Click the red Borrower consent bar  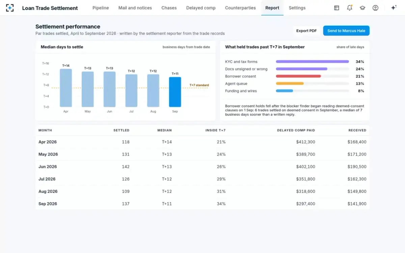tap(298, 76)
